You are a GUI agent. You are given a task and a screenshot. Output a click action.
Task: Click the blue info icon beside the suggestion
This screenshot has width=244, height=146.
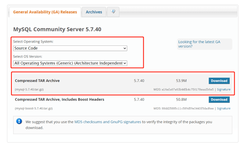click(x=19, y=122)
